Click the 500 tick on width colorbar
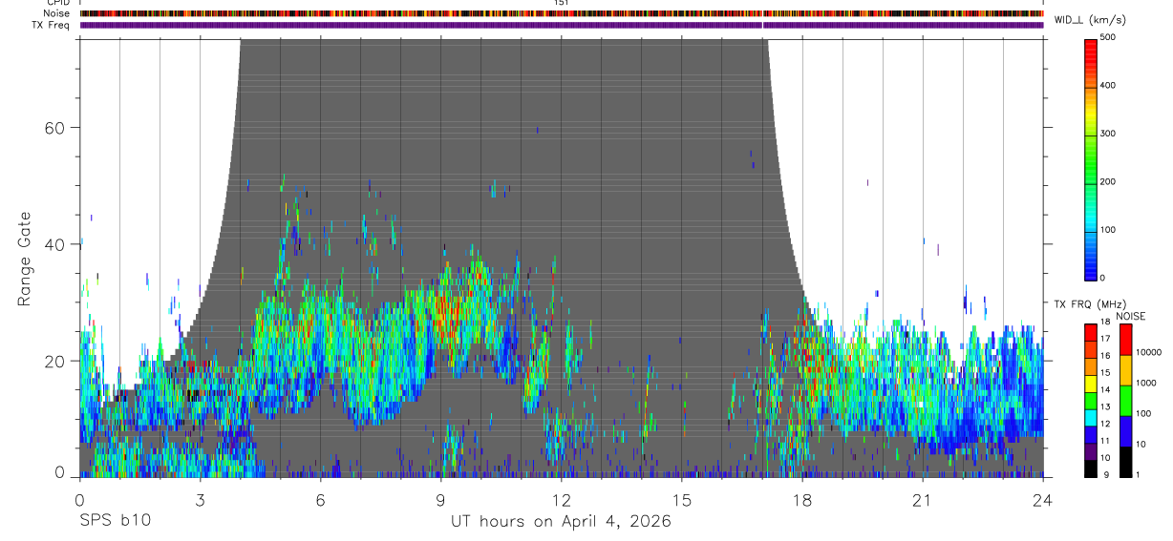The image size is (1173, 541). [1109, 37]
